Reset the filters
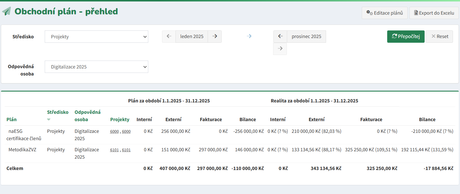This screenshot has height=194, width=460. (439, 37)
